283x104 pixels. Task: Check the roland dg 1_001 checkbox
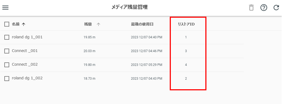7,37
